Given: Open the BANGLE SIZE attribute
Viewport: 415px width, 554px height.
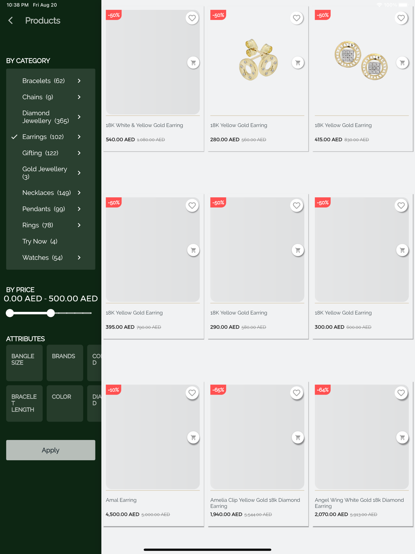Looking at the screenshot, I should pyautogui.click(x=24, y=363).
